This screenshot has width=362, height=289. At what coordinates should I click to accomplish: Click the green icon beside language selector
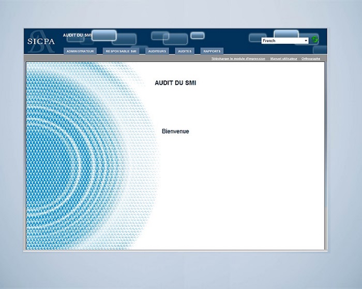click(314, 40)
